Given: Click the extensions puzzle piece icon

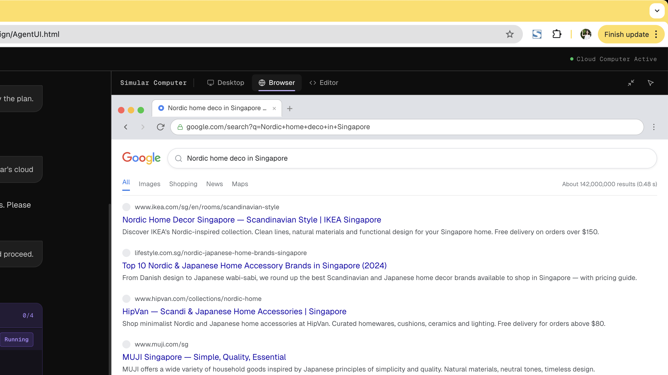Looking at the screenshot, I should 557,34.
